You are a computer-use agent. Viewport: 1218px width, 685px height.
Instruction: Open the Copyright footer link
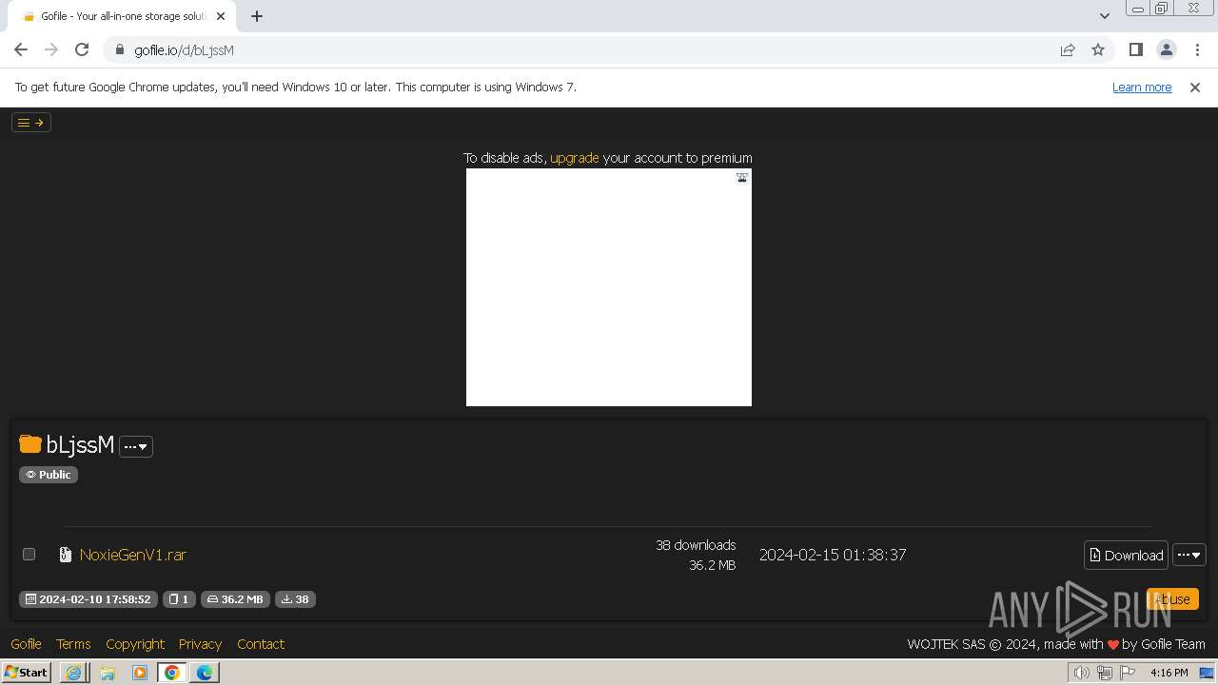pos(135,644)
